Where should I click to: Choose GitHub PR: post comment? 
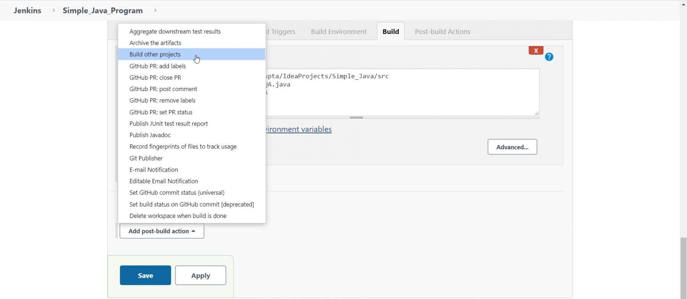click(192, 89)
